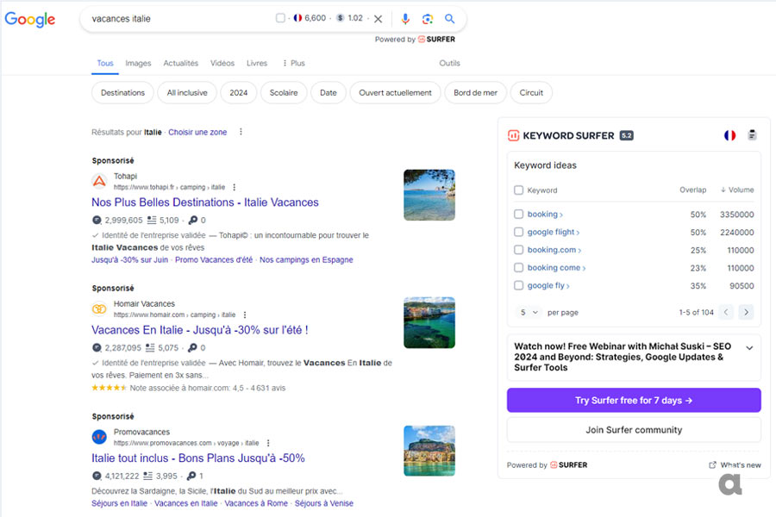Screen dimensions: 776x517
Task: Open clipboard icon in Keyword Surfer header
Action: (752, 134)
